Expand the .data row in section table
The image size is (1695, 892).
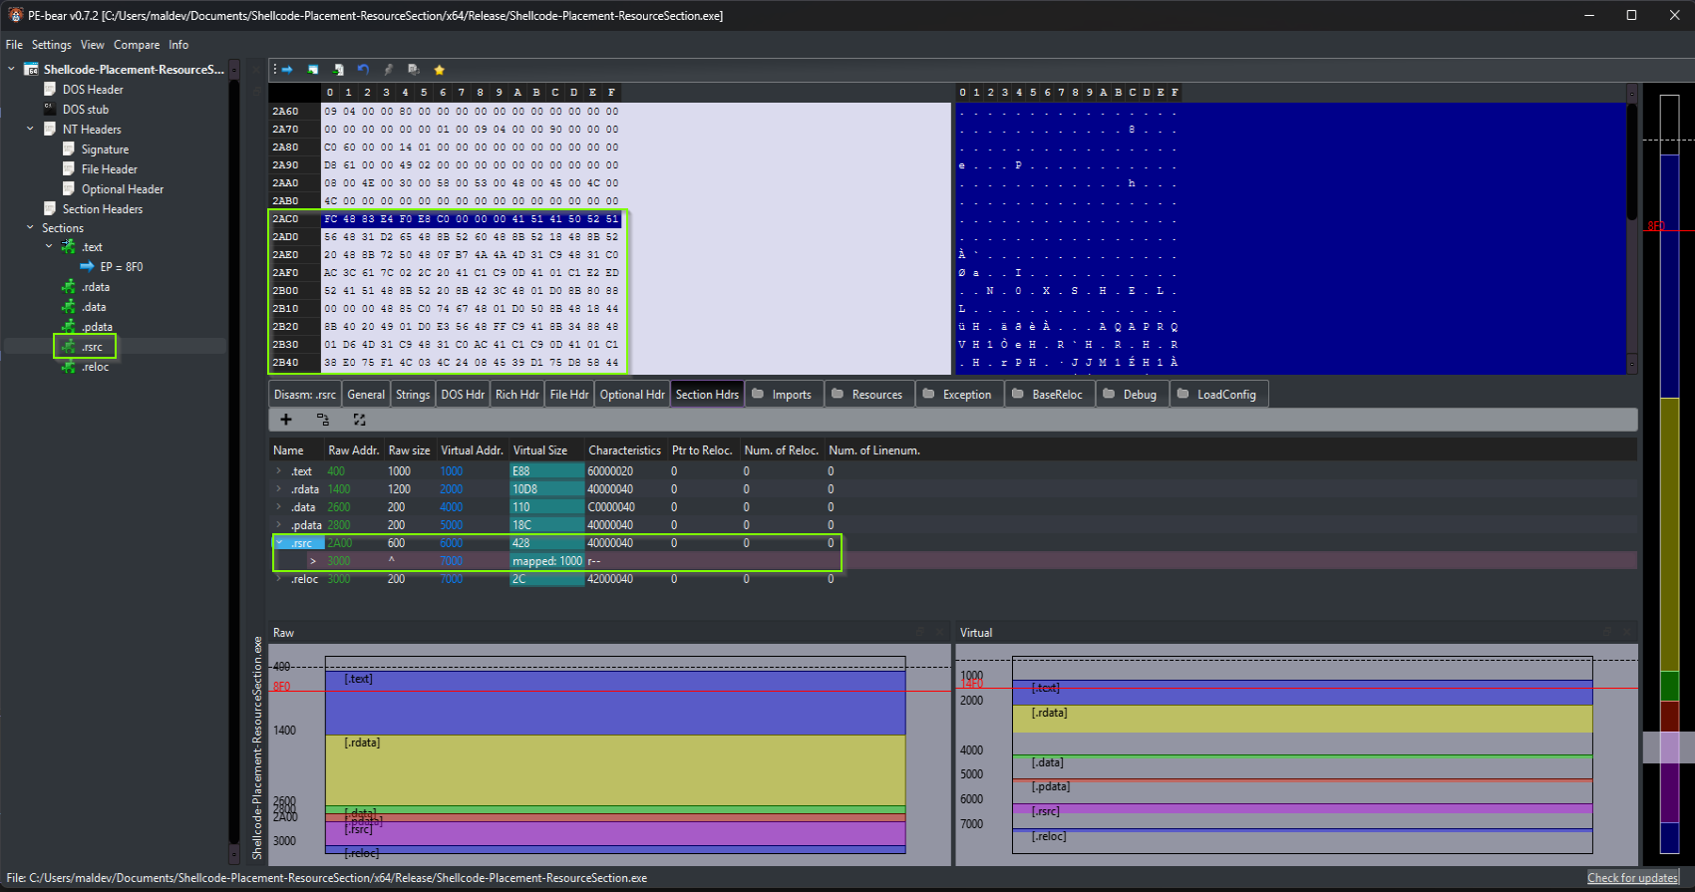(278, 506)
